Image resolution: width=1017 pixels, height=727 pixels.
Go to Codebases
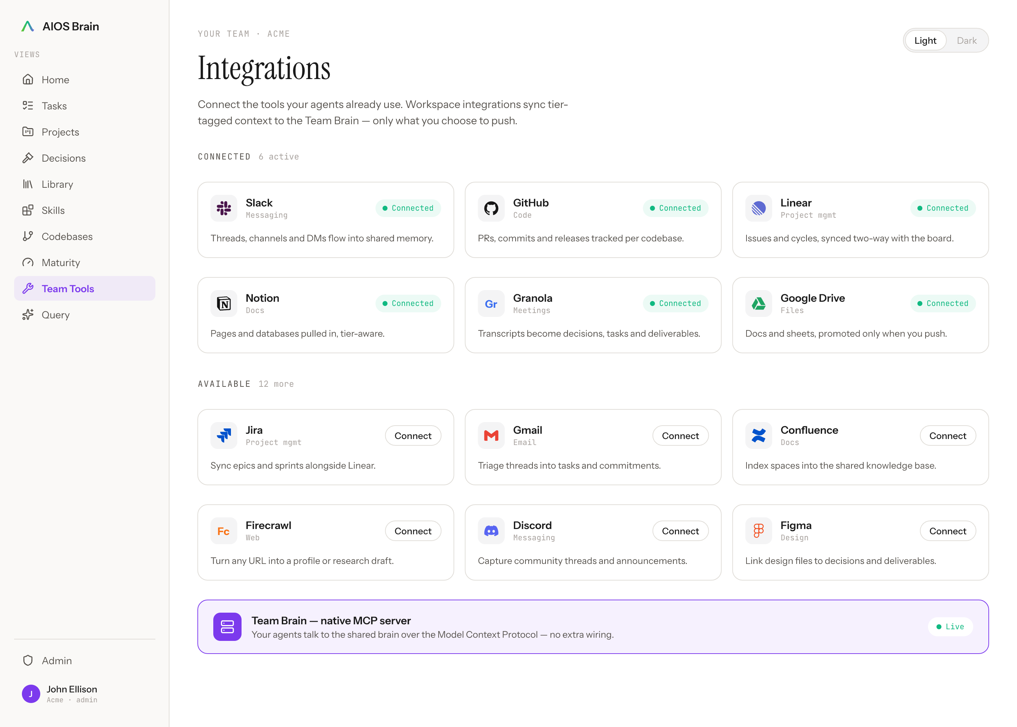[85, 236]
